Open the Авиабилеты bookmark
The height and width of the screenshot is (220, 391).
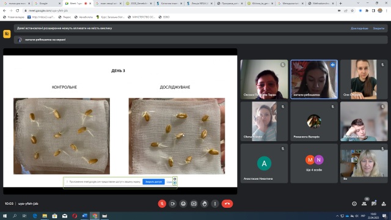point(84,17)
